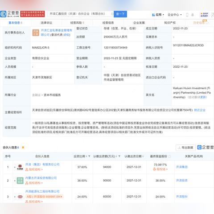Click the MA822JCR-3 organization code

41,48
